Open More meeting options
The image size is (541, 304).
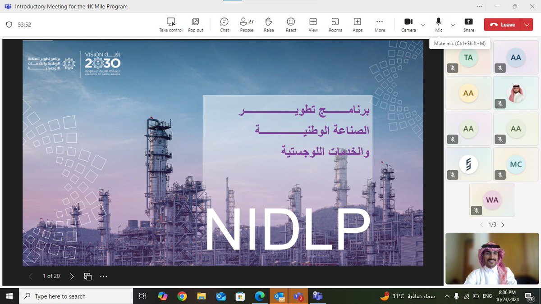point(380,25)
